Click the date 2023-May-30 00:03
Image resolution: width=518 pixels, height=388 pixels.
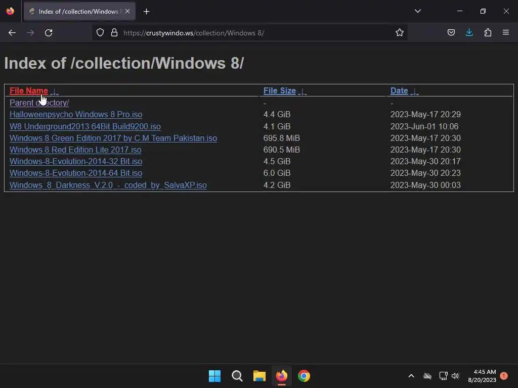point(425,185)
